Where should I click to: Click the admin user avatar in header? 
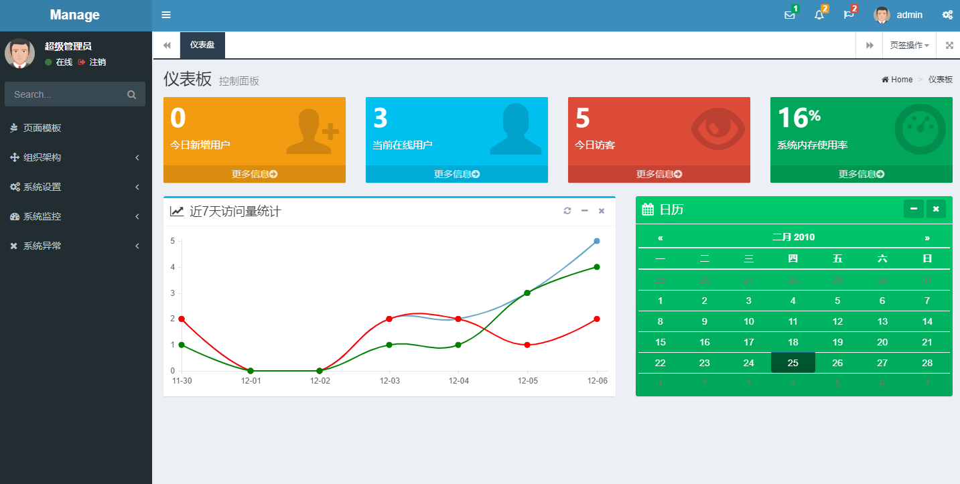882,15
